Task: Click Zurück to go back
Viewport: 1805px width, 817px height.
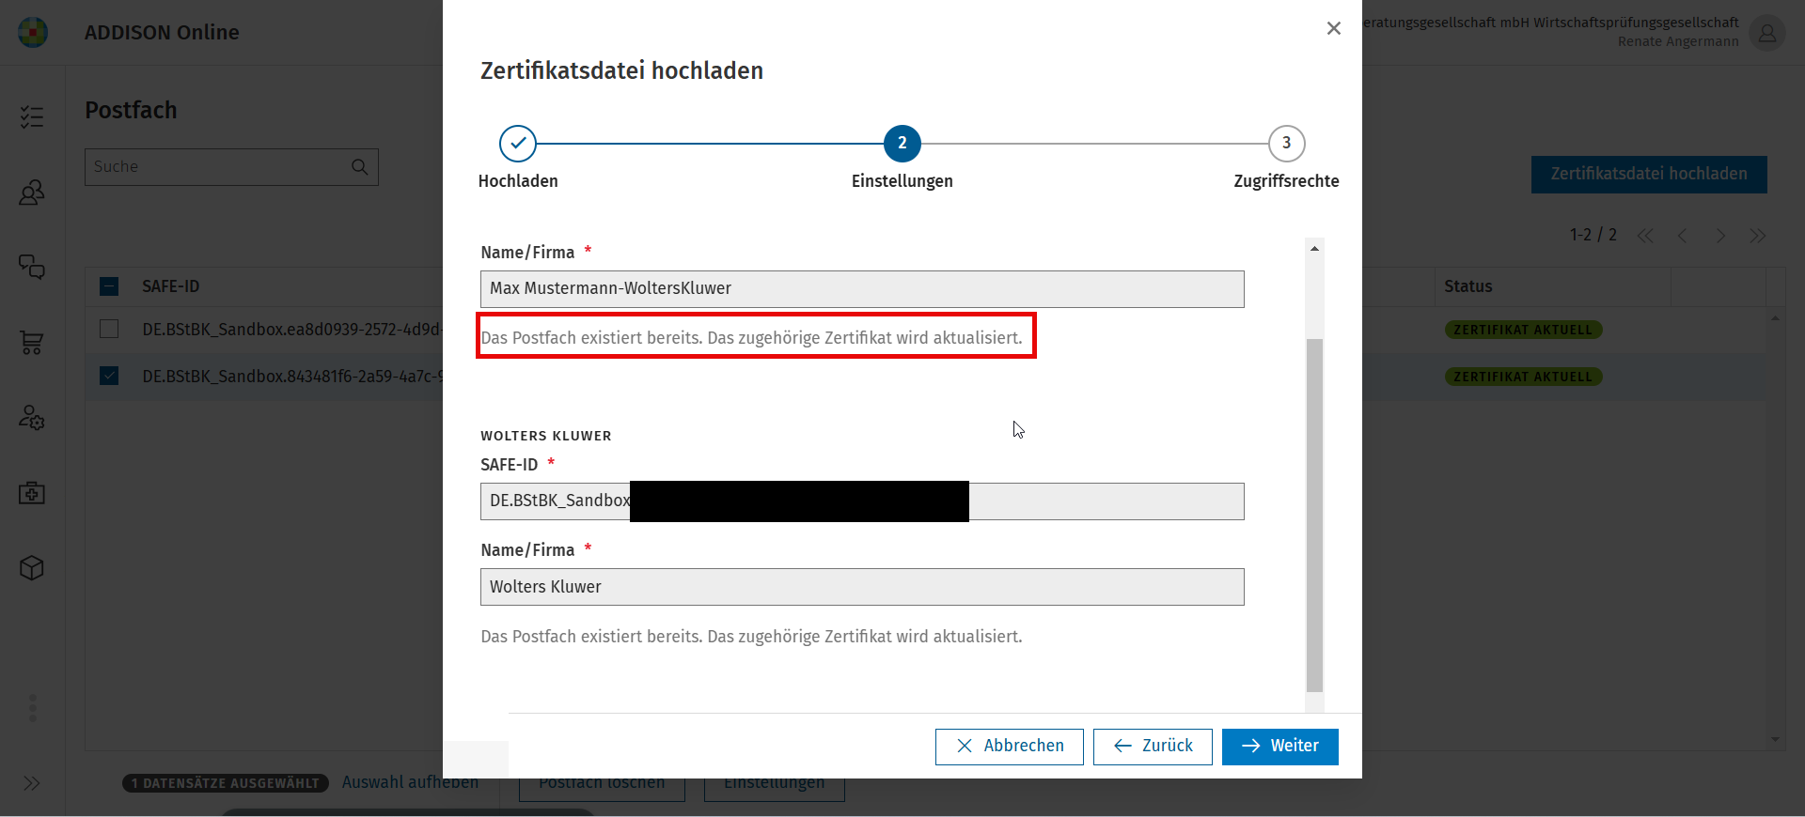Action: 1153,747
